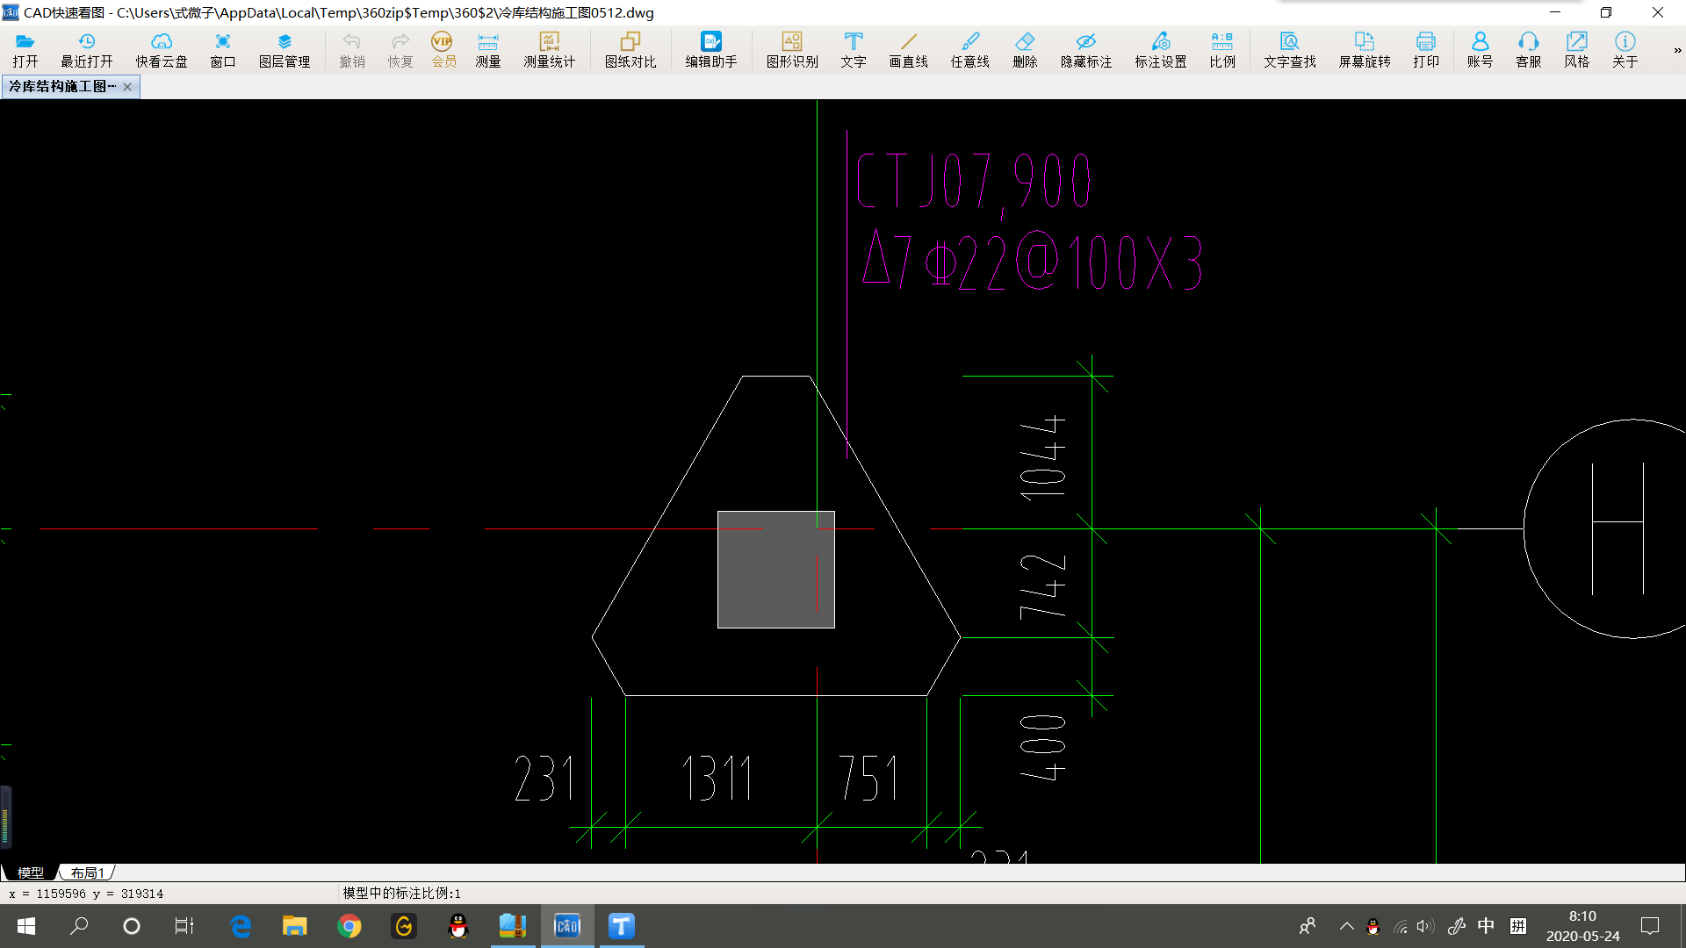This screenshot has width=1686, height=948.
Task: Open QQ penguin app in taskbar
Action: [x=458, y=926]
